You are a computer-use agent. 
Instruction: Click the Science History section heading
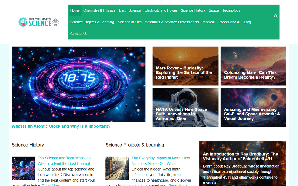28,145
